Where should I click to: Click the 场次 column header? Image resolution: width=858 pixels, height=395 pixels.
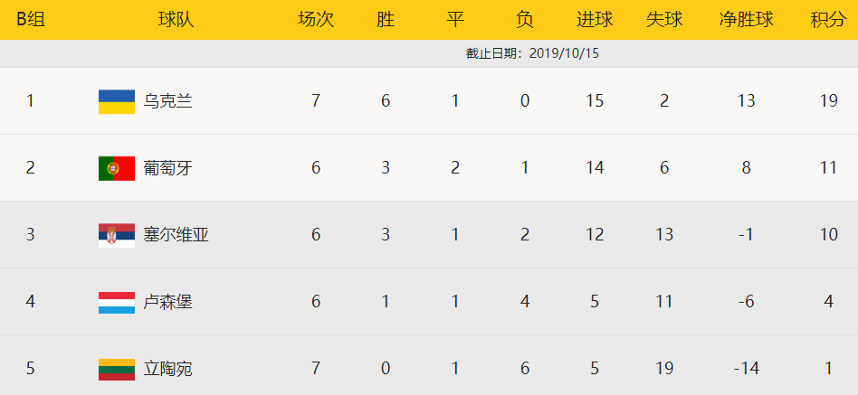point(316,20)
